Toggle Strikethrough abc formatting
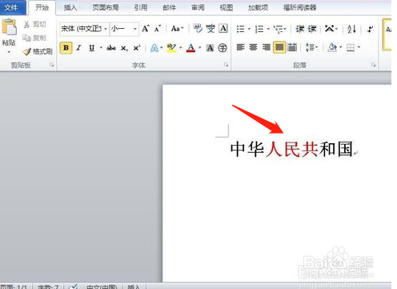The image size is (397, 289). tap(111, 48)
